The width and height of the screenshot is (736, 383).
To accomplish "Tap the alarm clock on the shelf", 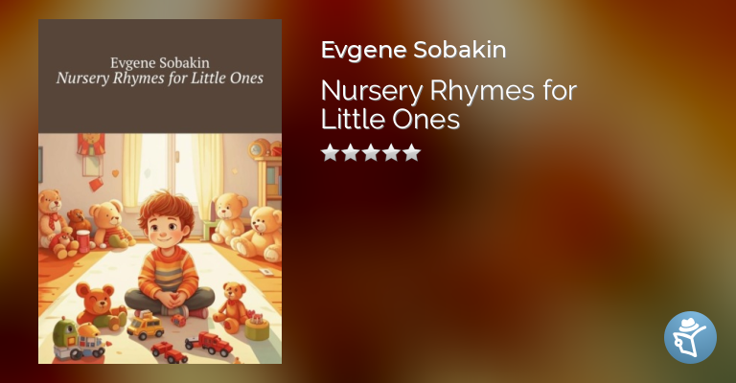I will (x=256, y=149).
